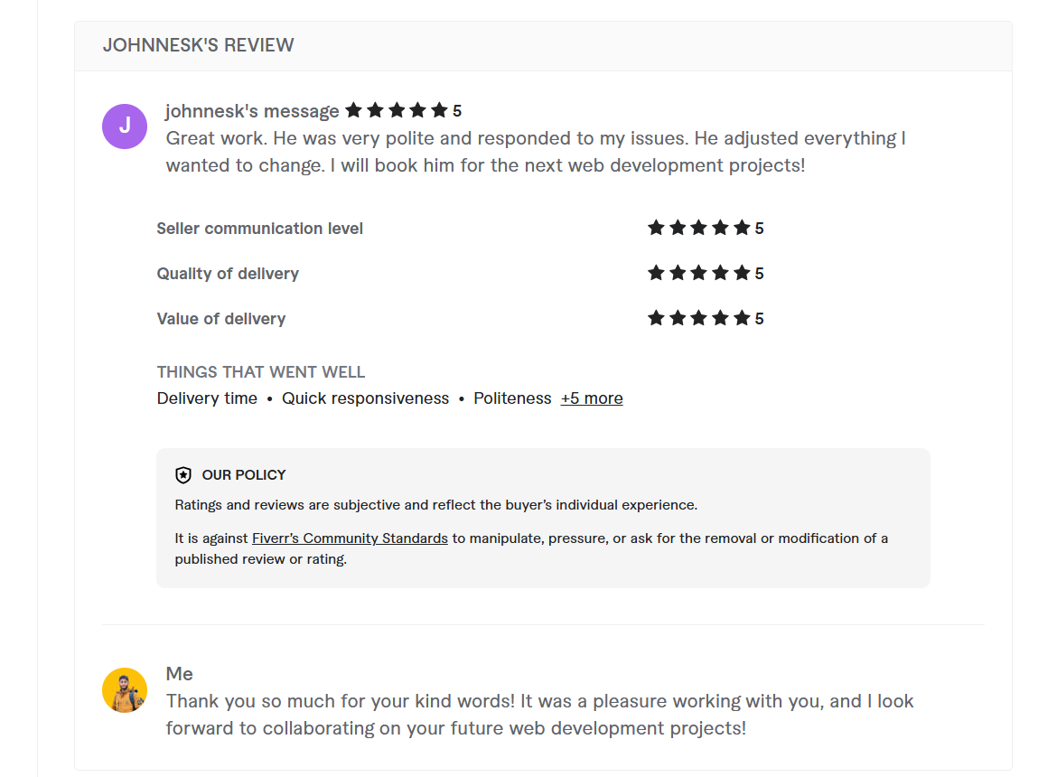The width and height of the screenshot is (1038, 777).
Task: Click johnnesk's purple avatar icon
Action: point(124,126)
